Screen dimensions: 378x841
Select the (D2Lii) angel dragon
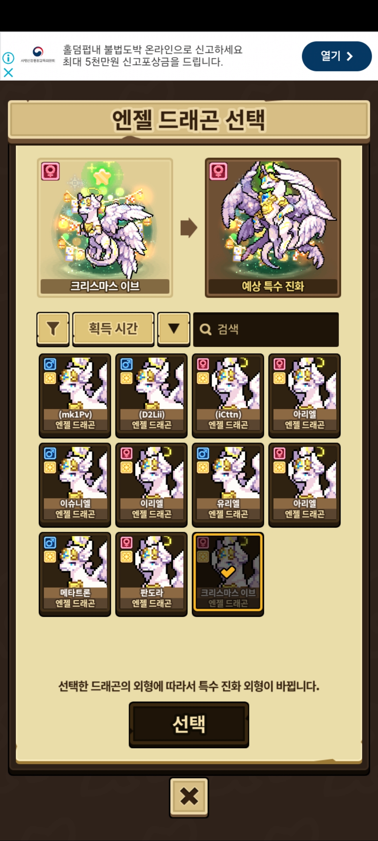pyautogui.click(x=151, y=396)
